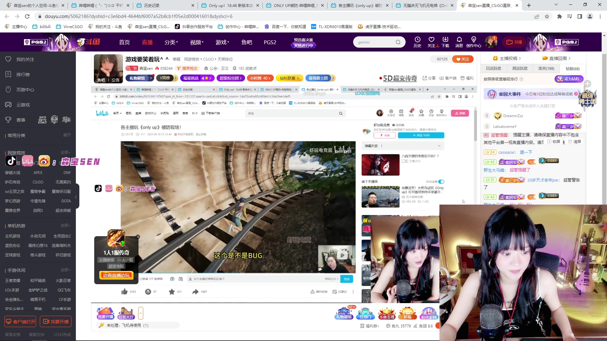Image resolution: width=607 pixels, height=341 pixels.
Task: Click 客户端 icon near stream title
Action: tap(448, 78)
